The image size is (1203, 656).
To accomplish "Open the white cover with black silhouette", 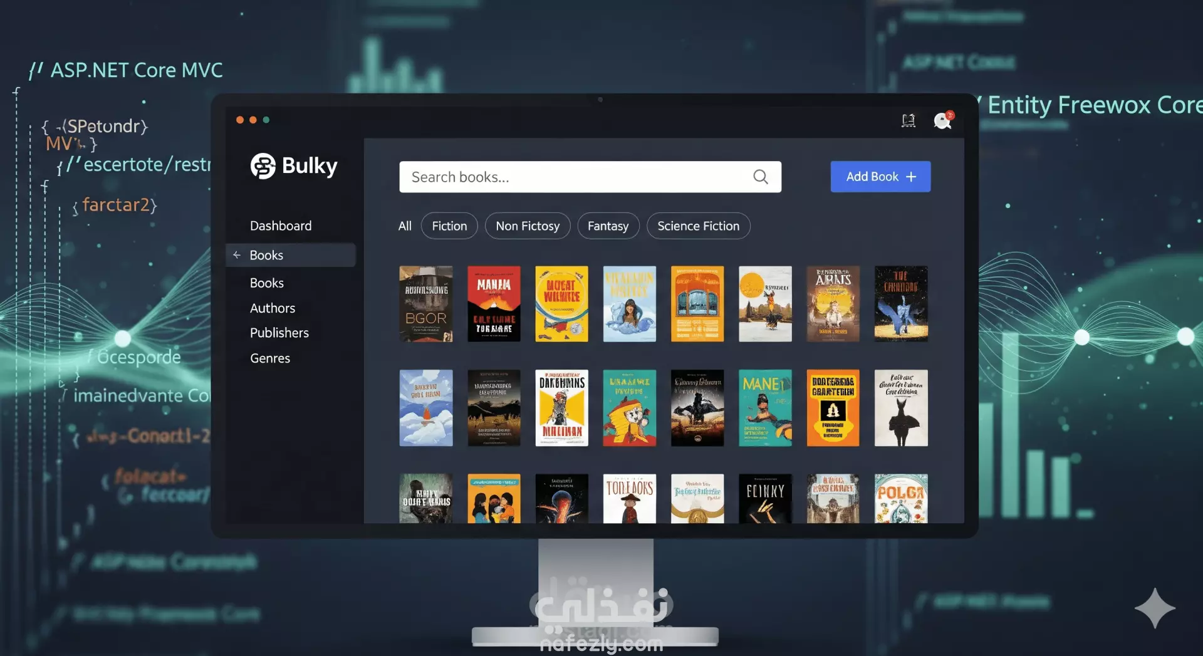I will pyautogui.click(x=901, y=408).
